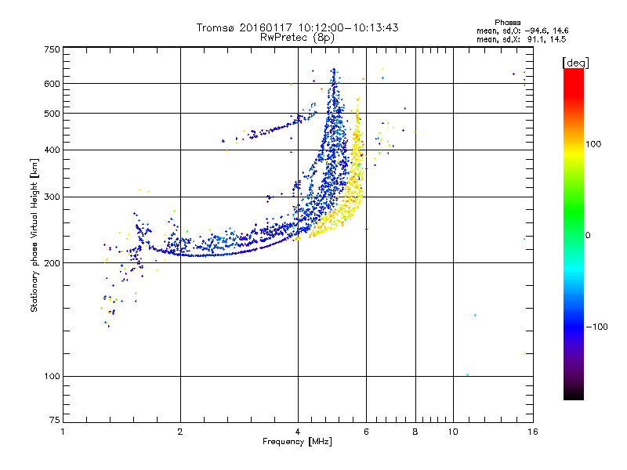Select the mean, sd,O: -94.6, 14.6 line

pyautogui.click(x=522, y=31)
